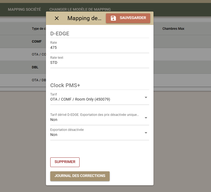The height and width of the screenshot is (192, 211).
Task: Click the SUPPRIMER button
Action: coord(65,162)
